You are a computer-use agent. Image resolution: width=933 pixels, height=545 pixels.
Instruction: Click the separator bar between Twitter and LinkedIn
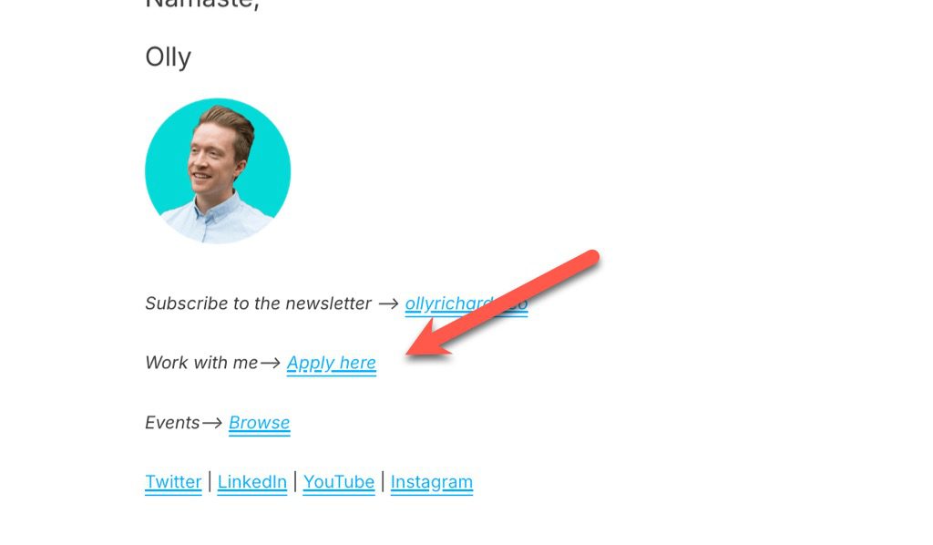coord(210,481)
